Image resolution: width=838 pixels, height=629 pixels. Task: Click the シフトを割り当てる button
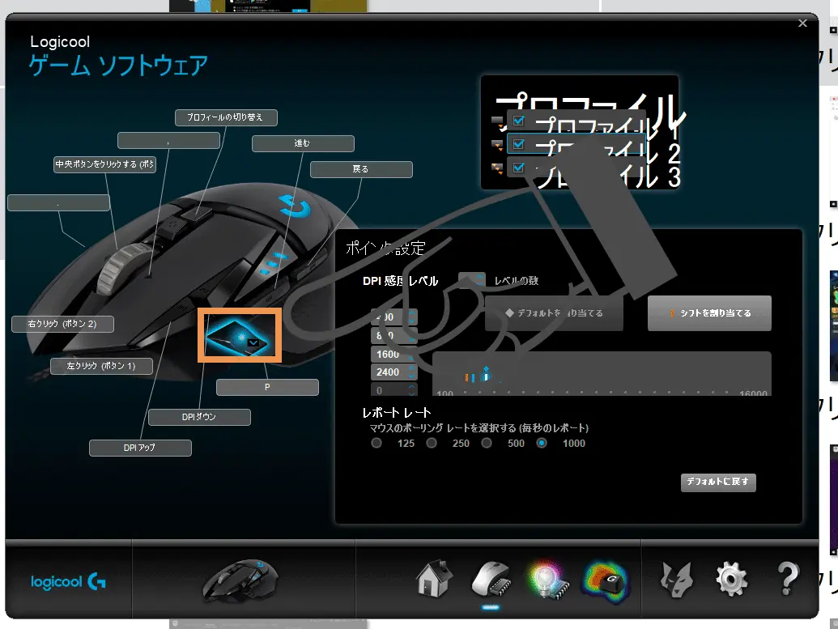[709, 313]
